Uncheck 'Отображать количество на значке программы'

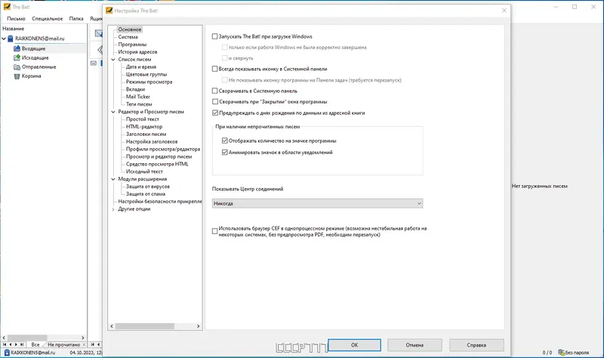pyautogui.click(x=225, y=140)
